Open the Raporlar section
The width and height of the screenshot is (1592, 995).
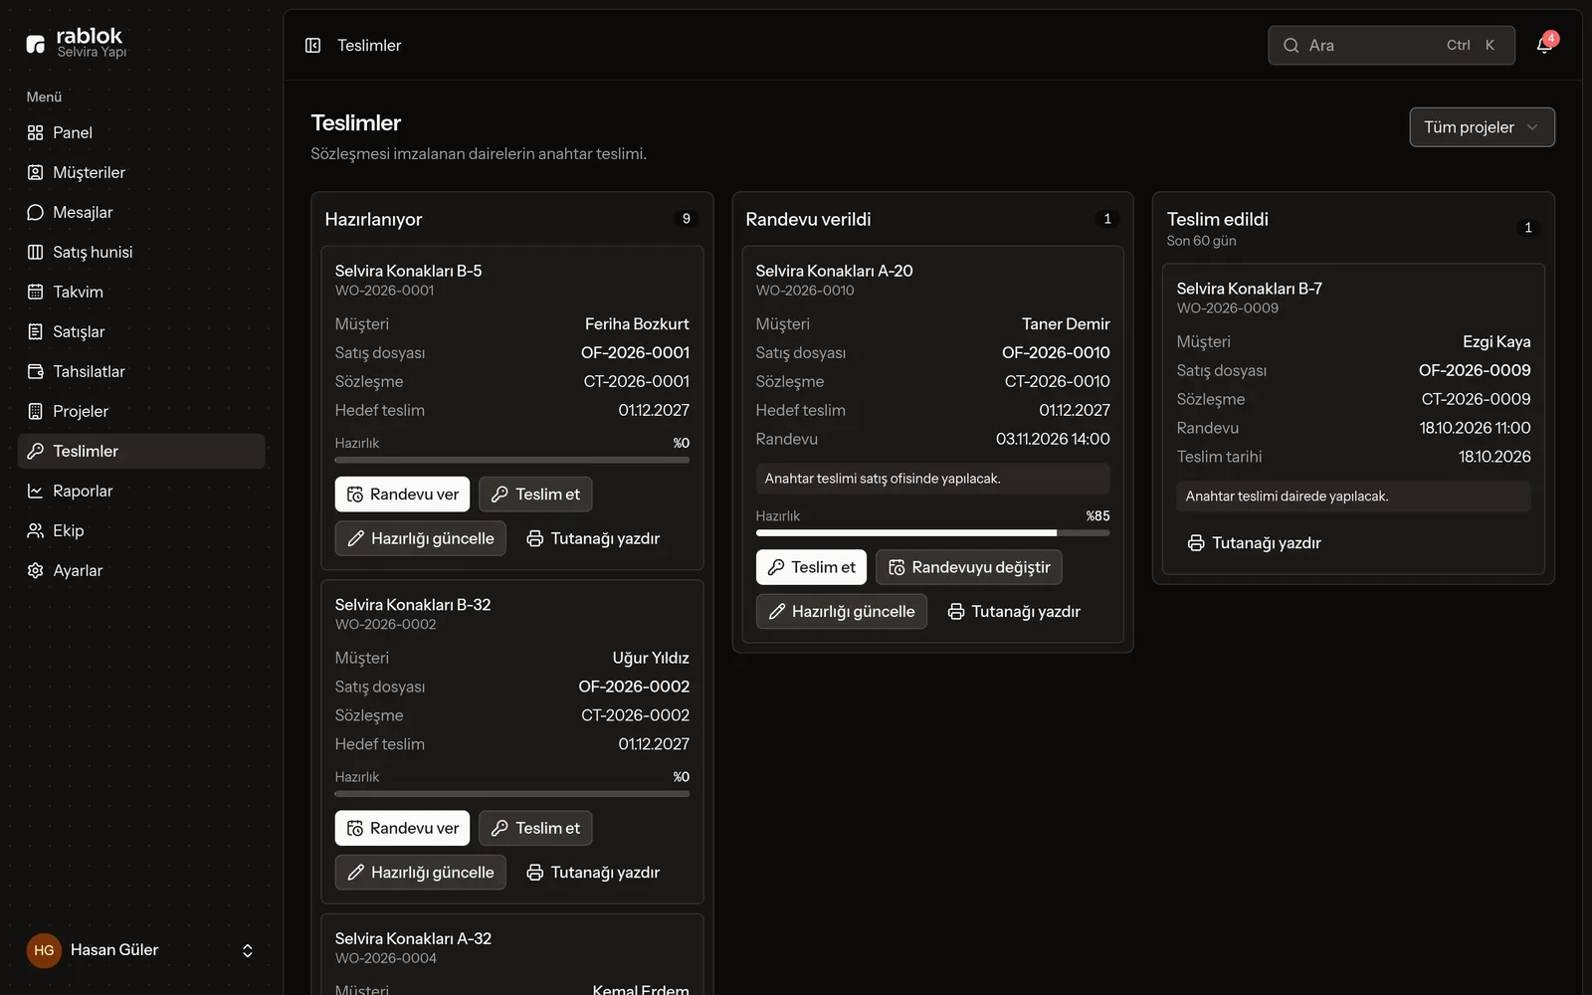point(141,492)
